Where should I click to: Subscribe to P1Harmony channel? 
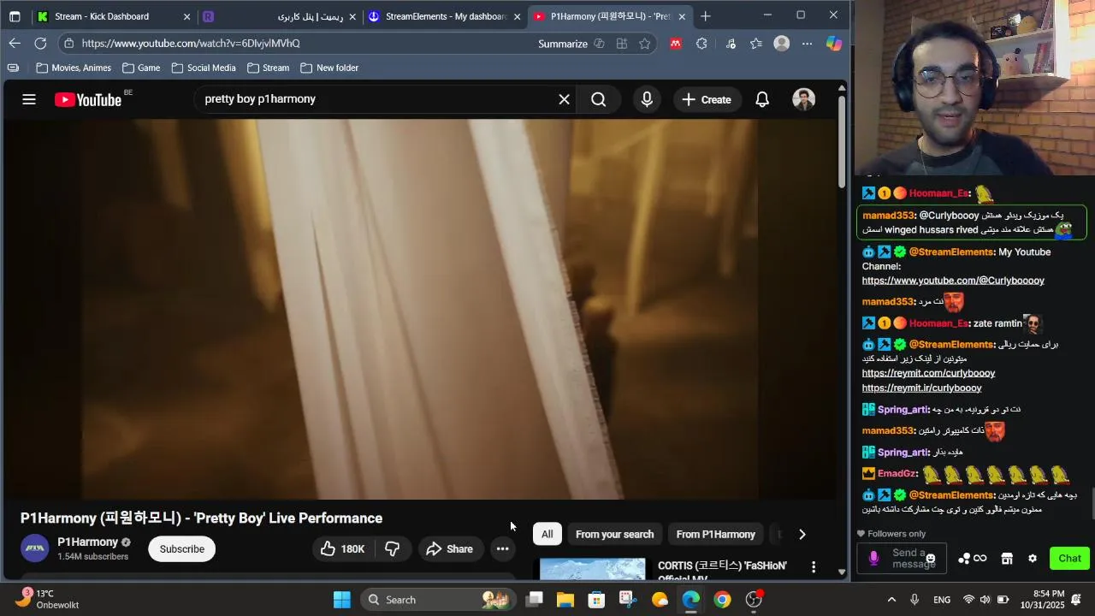(181, 549)
